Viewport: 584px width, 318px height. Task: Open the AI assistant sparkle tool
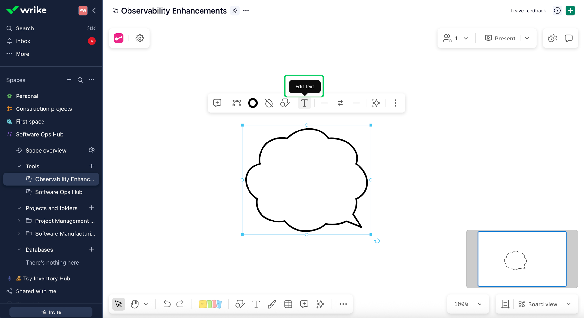tap(320, 304)
